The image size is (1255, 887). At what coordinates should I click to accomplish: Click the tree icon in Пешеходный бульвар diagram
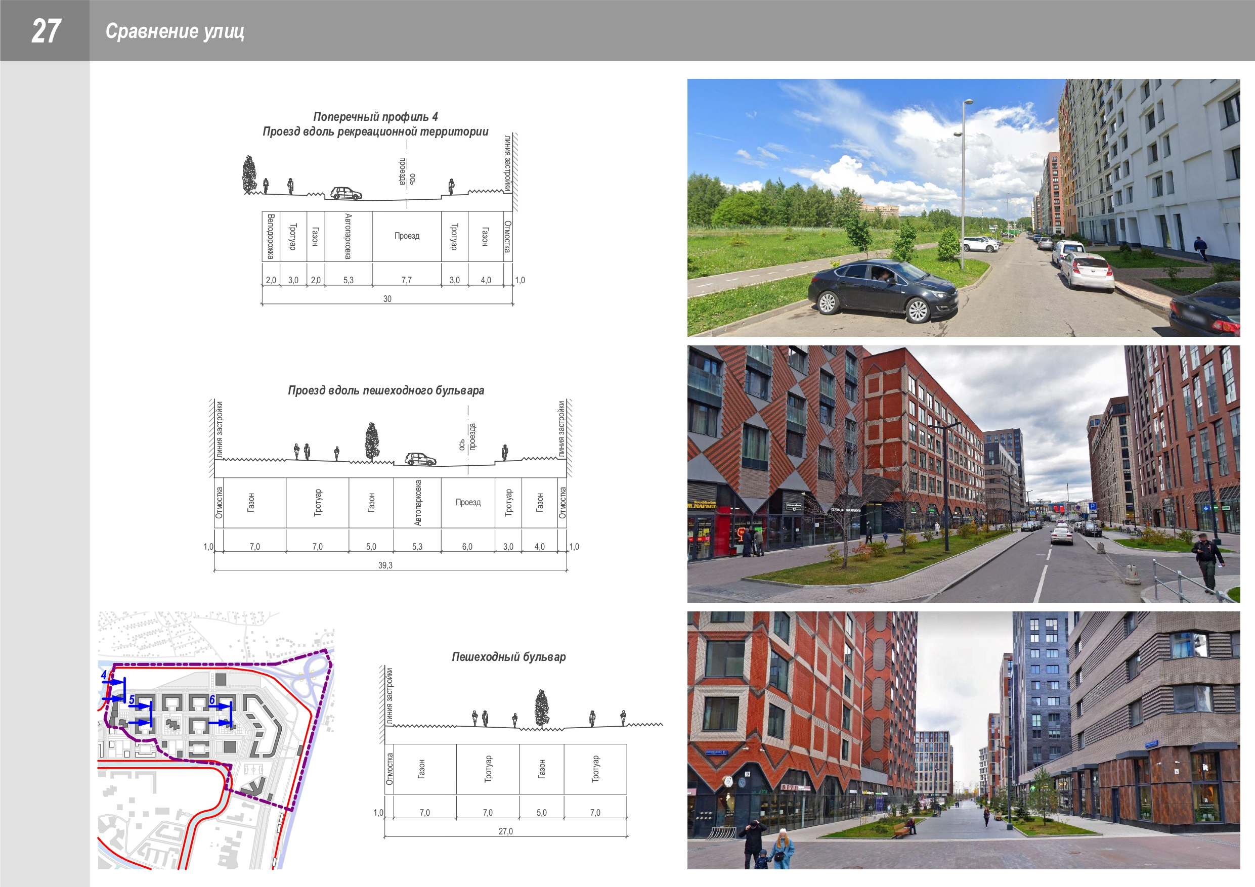click(541, 709)
